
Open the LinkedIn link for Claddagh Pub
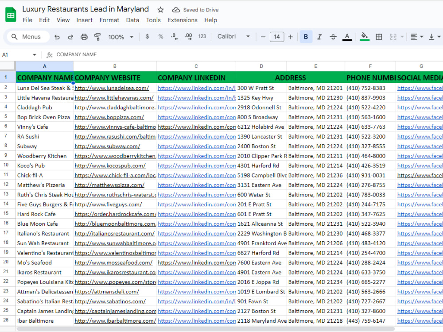coord(197,108)
